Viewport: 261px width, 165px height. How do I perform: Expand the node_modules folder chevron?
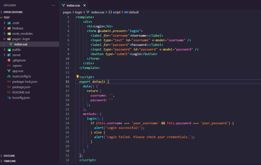tap(5, 34)
